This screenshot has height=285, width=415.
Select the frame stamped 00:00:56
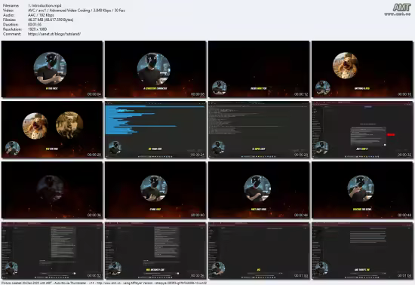click(x=155, y=250)
